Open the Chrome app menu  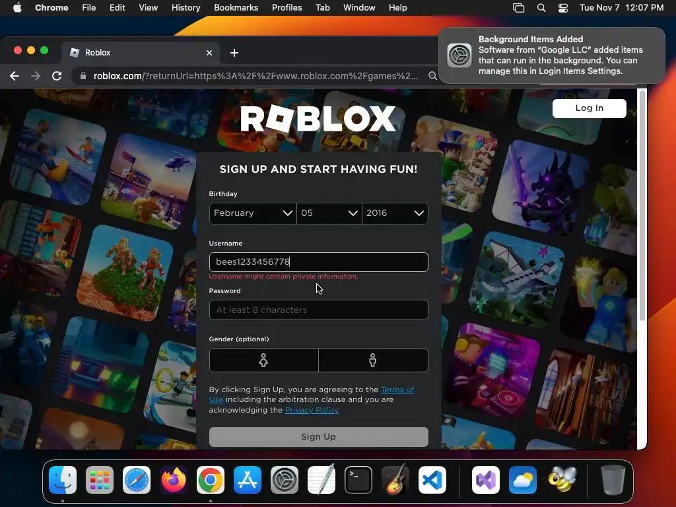coord(51,8)
